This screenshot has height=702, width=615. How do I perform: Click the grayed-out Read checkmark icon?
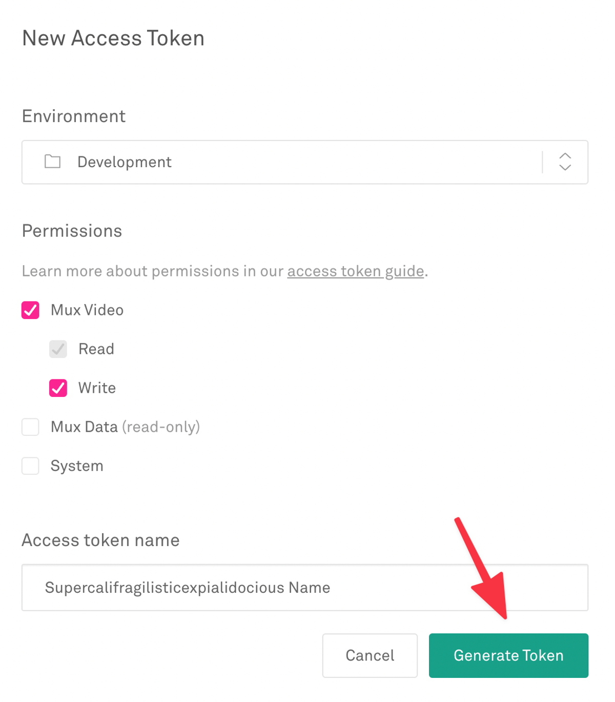tap(58, 349)
